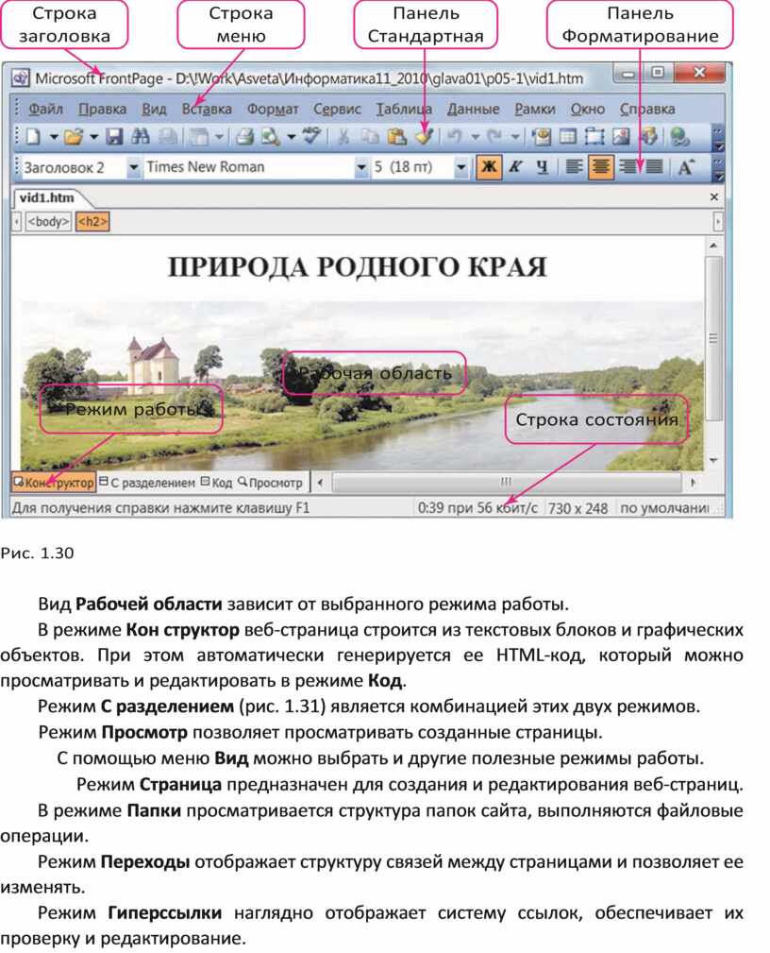Click the Preview in Browser icon
This screenshot has width=770, height=953.
tap(270, 137)
